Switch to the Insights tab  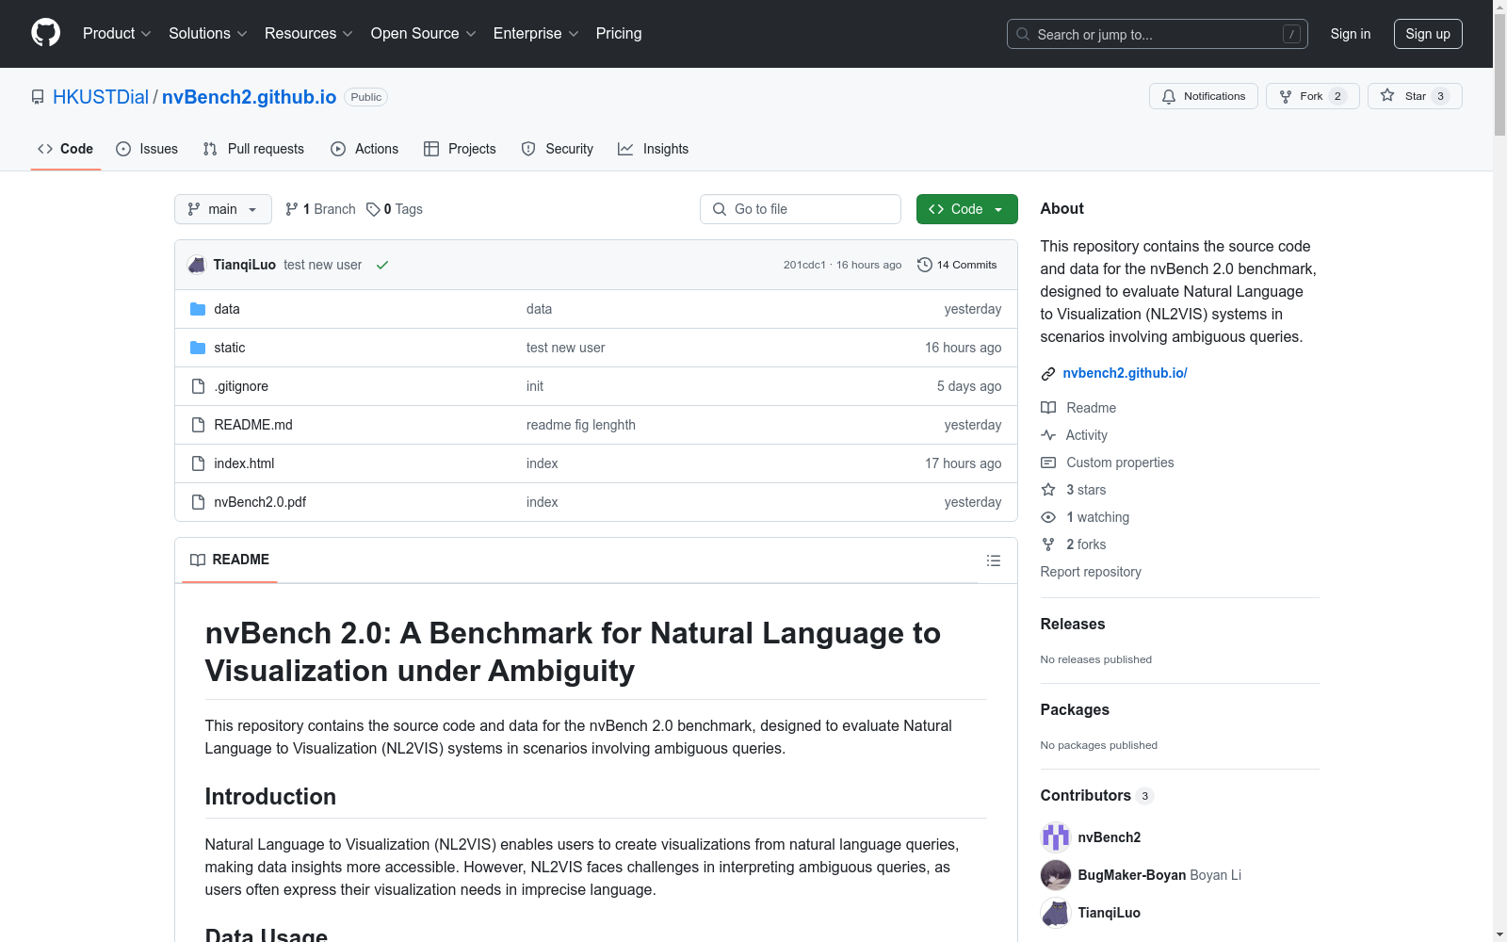click(x=654, y=149)
